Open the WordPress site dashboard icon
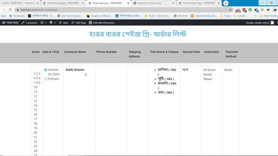The width and height of the screenshot is (278, 156). coord(4,23)
